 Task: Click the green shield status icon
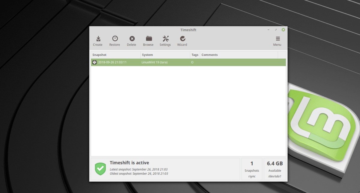pyautogui.click(x=100, y=168)
